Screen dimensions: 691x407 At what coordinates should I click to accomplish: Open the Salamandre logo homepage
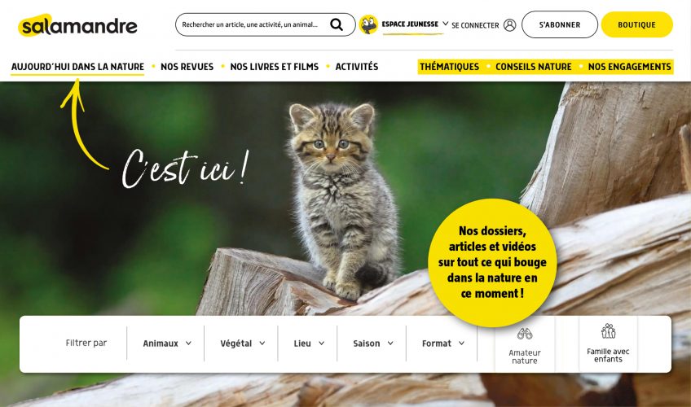click(78, 25)
